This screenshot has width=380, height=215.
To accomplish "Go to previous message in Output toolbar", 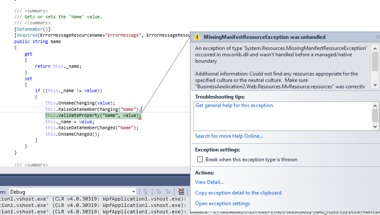I will tap(159, 192).
